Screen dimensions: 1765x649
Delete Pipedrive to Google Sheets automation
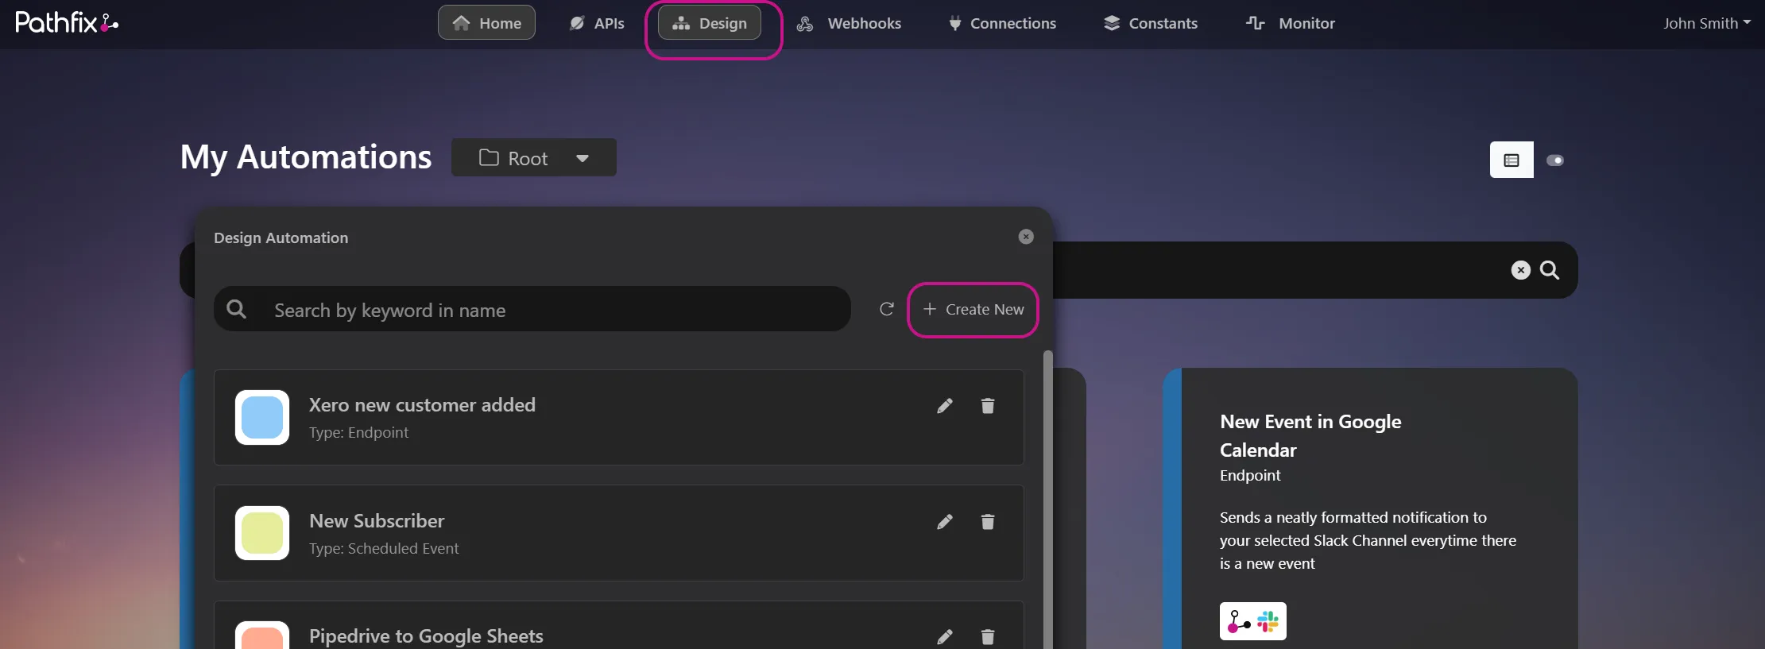[x=988, y=637]
